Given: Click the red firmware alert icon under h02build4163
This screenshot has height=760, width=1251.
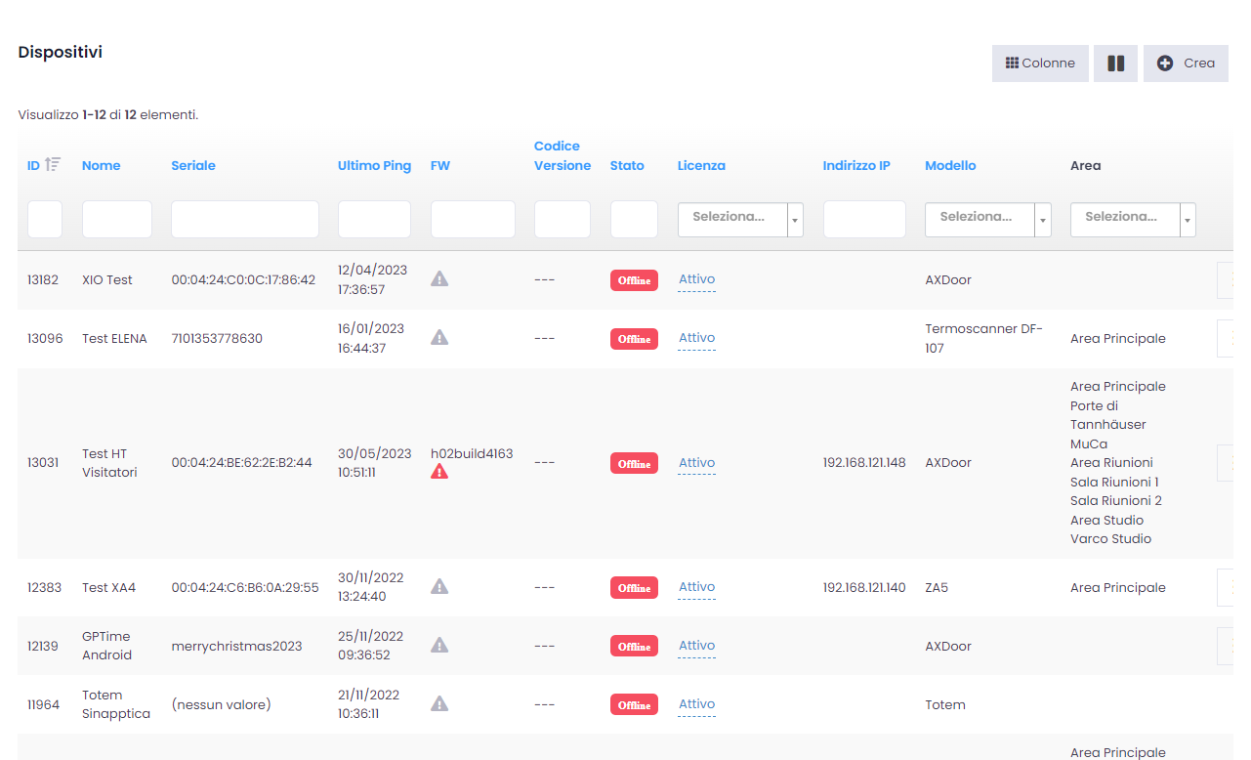Looking at the screenshot, I should (x=439, y=472).
